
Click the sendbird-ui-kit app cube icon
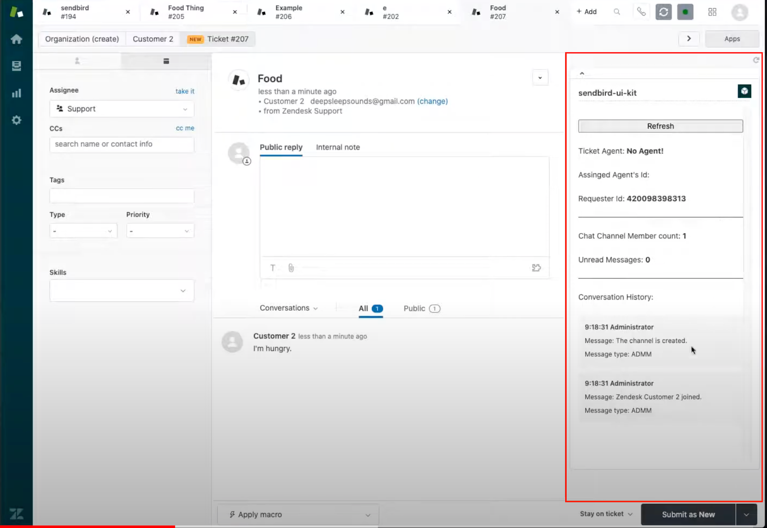pyautogui.click(x=744, y=91)
